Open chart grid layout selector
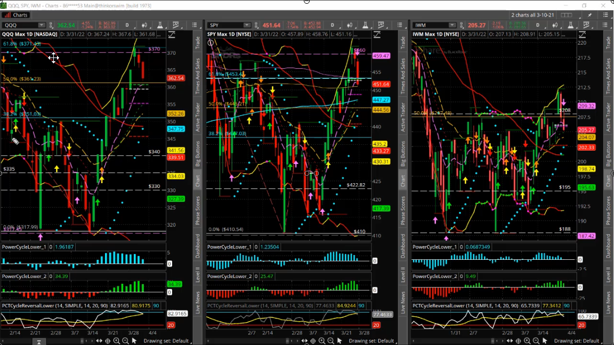This screenshot has height=345, width=614. pyautogui.click(x=566, y=15)
